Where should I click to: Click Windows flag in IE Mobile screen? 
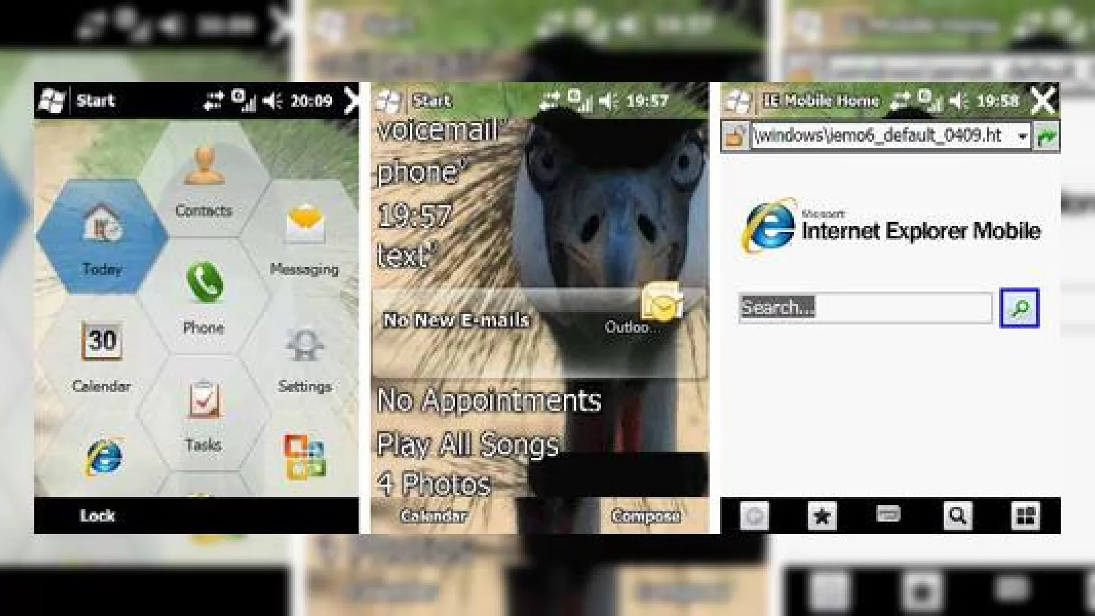738,101
